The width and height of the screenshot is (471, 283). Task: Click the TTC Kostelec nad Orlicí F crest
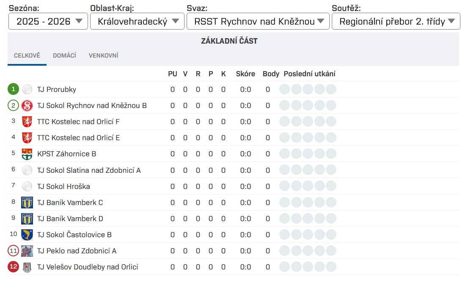(x=27, y=122)
